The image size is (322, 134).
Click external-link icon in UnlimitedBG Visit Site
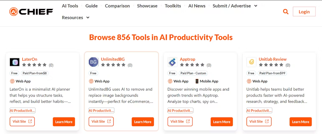(109, 121)
